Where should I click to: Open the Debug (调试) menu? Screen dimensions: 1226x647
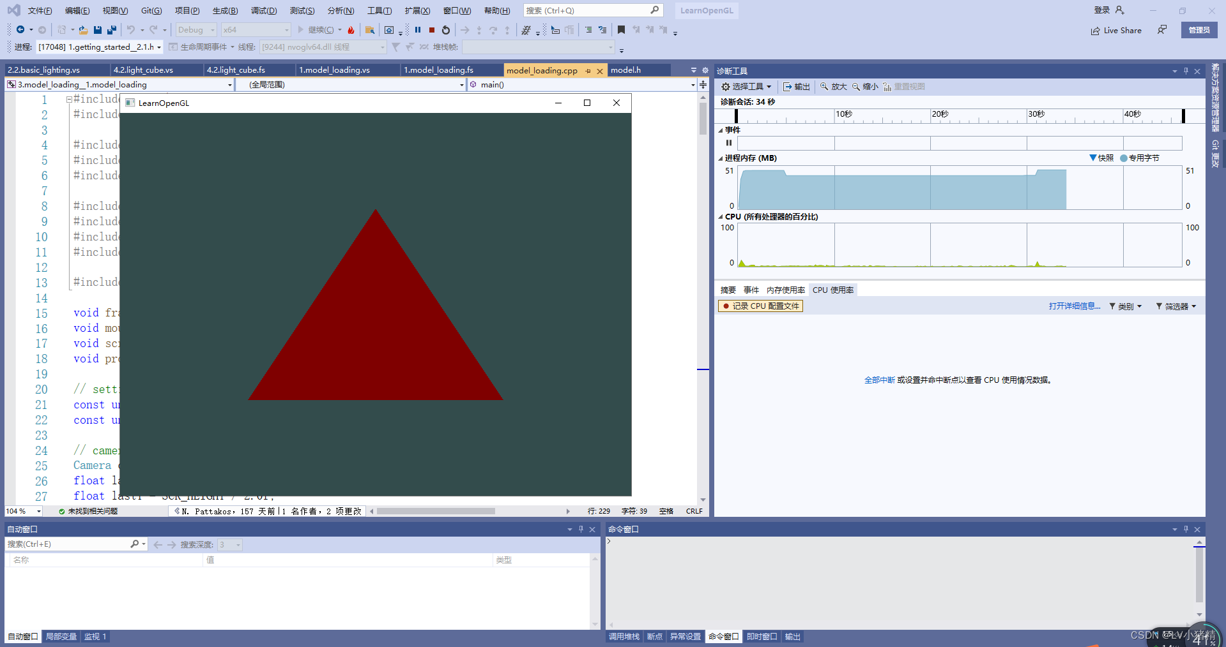click(x=264, y=11)
